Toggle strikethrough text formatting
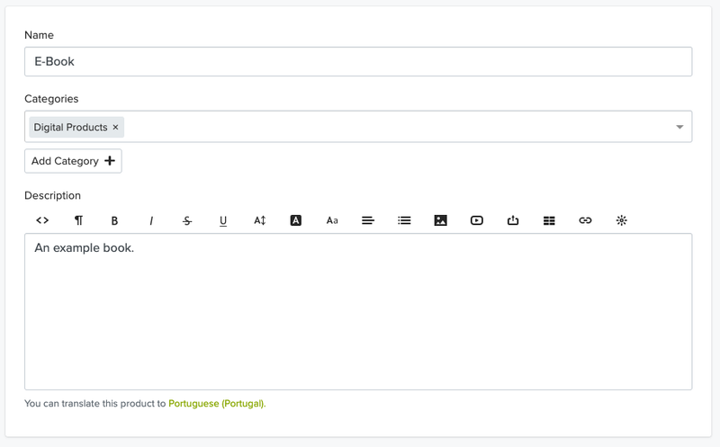Image resolution: width=720 pixels, height=447 pixels. [x=187, y=220]
